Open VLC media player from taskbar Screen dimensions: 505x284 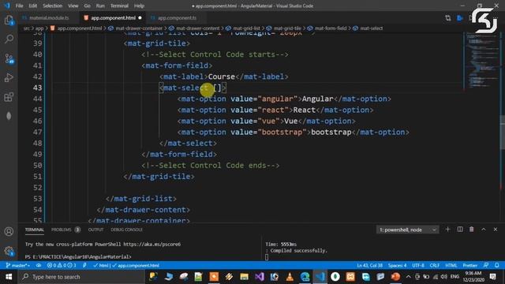290,277
